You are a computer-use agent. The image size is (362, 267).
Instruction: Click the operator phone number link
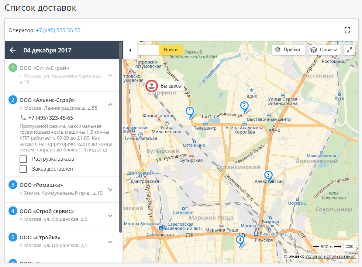pyautogui.click(x=58, y=30)
